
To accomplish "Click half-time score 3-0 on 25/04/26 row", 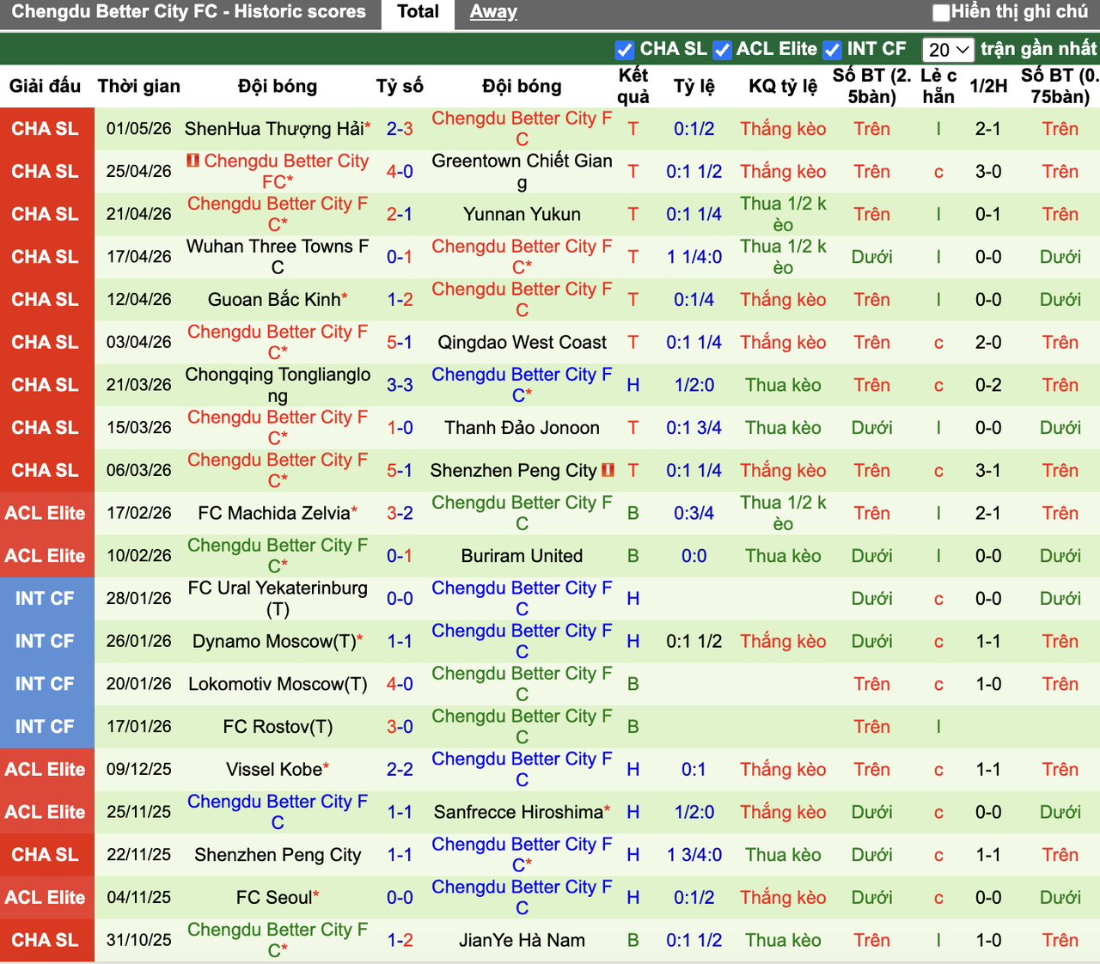I will tap(988, 172).
